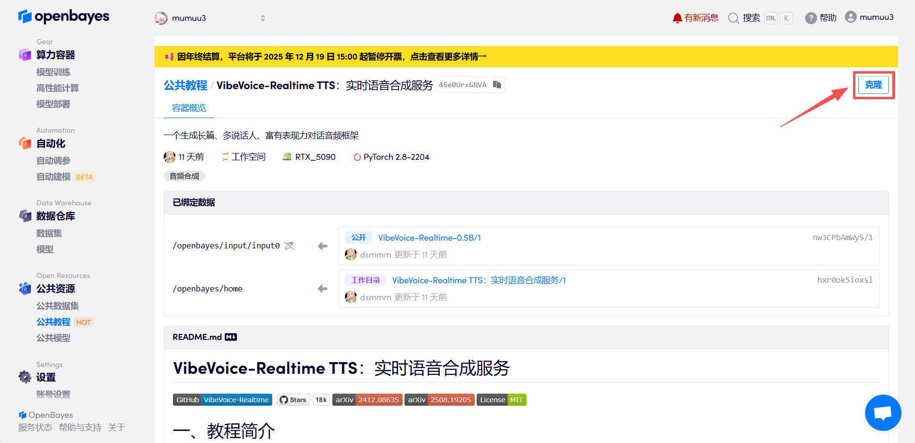This screenshot has width=915, height=443.
Task: Open 有新消息 notifications
Action: (x=701, y=18)
